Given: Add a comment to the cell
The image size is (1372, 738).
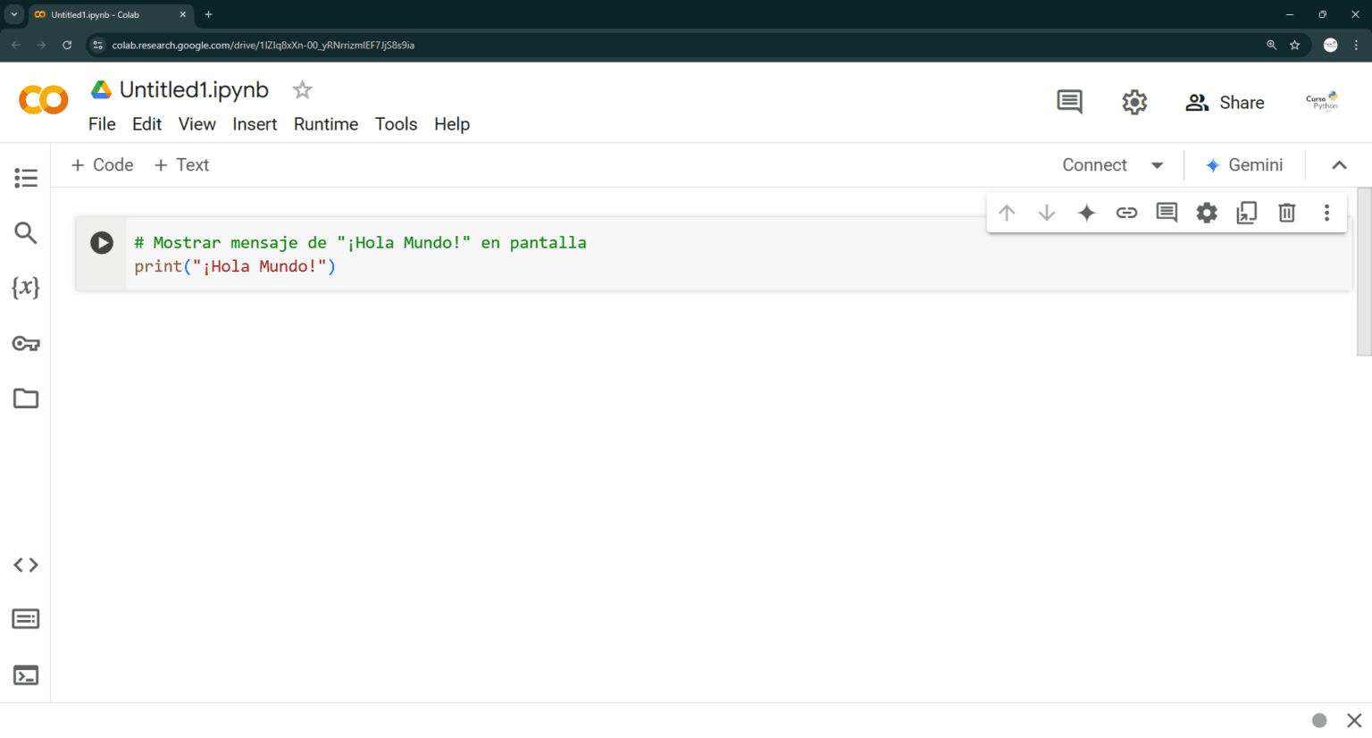Looking at the screenshot, I should point(1166,213).
